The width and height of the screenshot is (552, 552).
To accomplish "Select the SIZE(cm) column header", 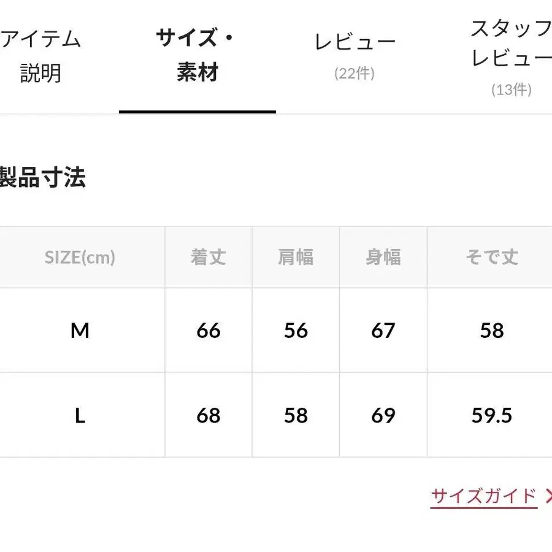I will (80, 257).
